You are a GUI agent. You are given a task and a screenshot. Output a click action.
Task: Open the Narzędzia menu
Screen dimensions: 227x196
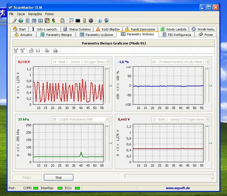tap(35, 14)
